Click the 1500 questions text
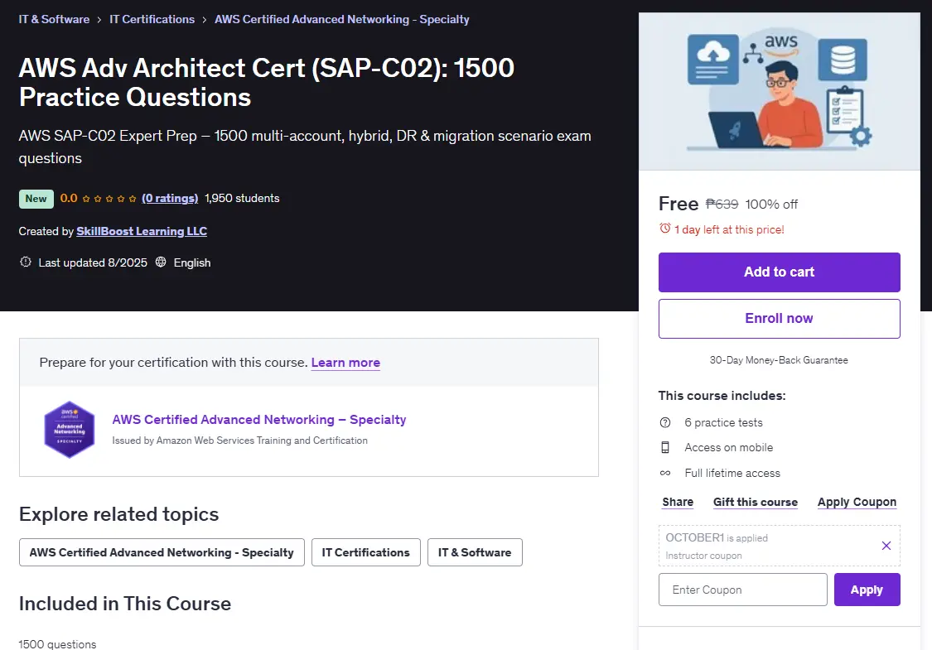This screenshot has width=932, height=650. coord(57,644)
